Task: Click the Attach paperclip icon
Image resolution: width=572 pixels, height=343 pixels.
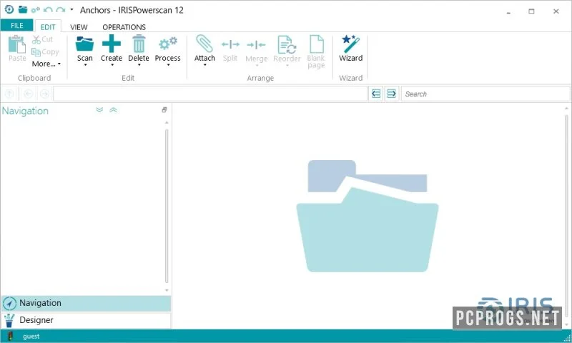Action: tap(204, 44)
